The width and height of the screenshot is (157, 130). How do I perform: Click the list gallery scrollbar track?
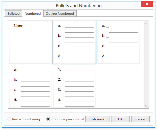pos(146,64)
